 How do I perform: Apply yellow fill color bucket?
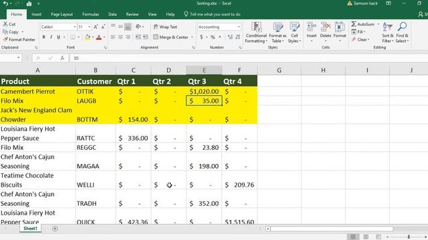pyautogui.click(x=88, y=37)
